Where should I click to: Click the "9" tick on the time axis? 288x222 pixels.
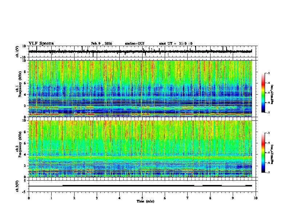[x=233, y=198]
